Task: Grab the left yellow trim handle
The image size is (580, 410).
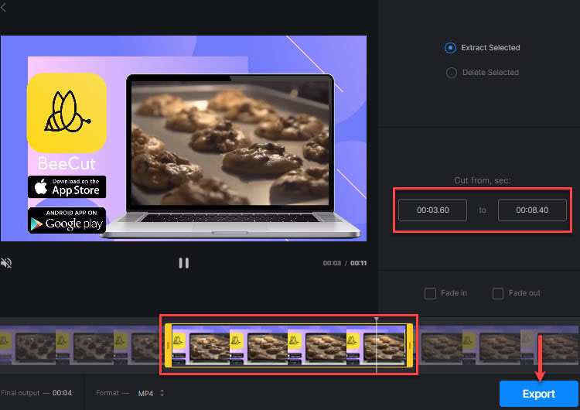Action: tap(168, 346)
